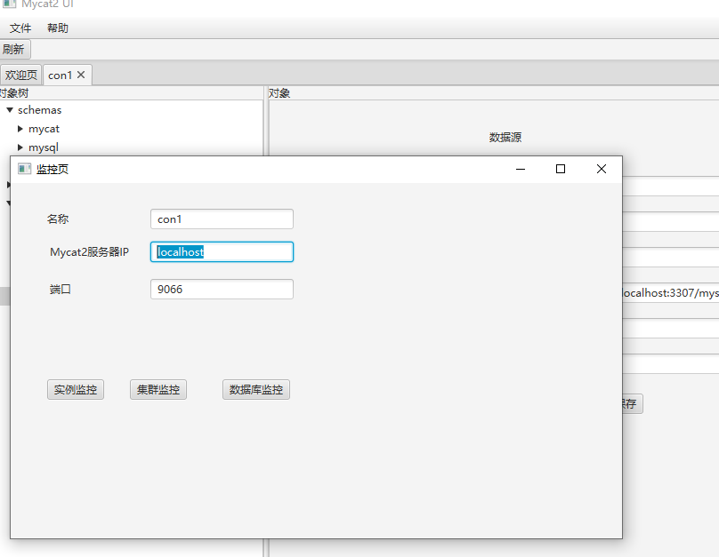Click the 数据源 heading text
The width and height of the screenshot is (719, 557).
505,138
